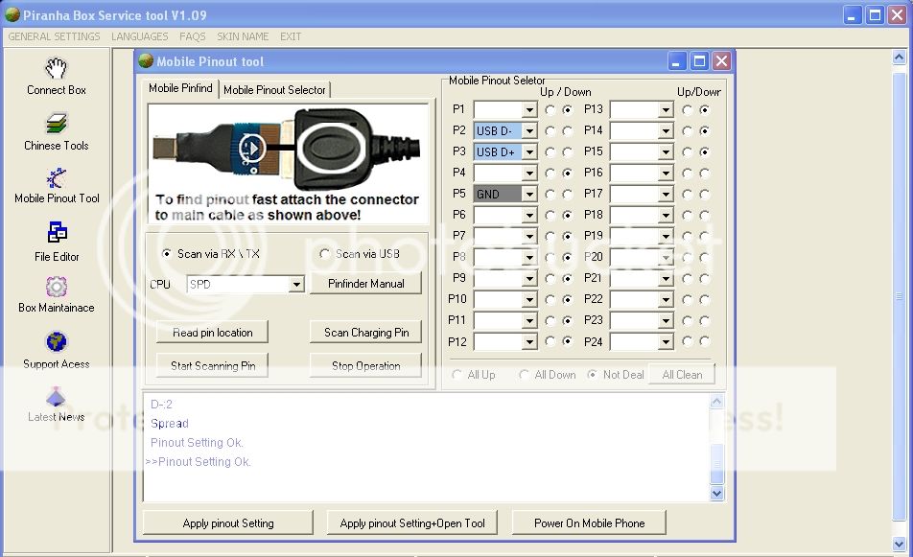Click the Pinfinder Manual button
This screenshot has height=557, width=913.
pyautogui.click(x=365, y=284)
